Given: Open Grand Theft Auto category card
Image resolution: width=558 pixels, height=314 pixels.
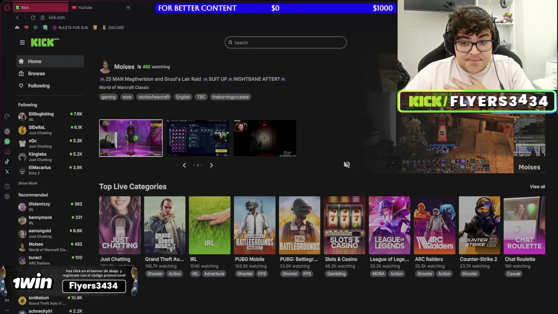Looking at the screenshot, I should pyautogui.click(x=165, y=225).
